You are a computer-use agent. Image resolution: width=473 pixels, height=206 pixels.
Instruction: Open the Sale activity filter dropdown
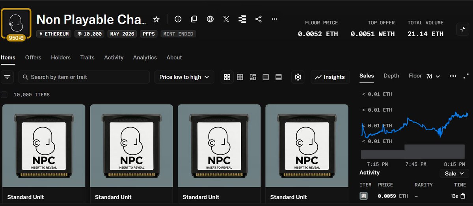pos(454,173)
